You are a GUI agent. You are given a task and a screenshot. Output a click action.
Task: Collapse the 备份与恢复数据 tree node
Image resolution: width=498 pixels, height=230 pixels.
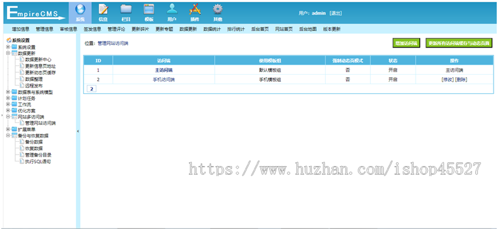click(8, 136)
